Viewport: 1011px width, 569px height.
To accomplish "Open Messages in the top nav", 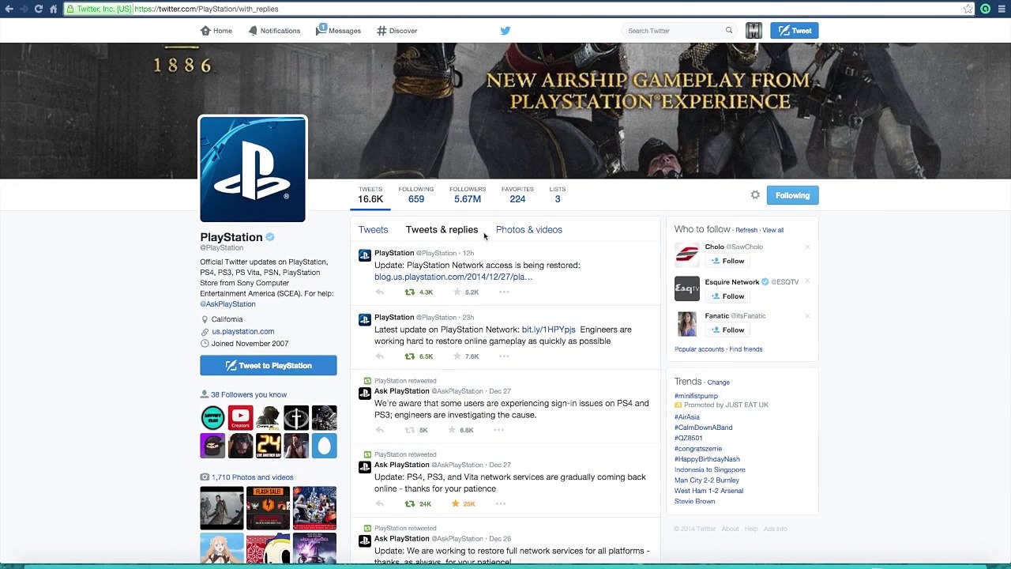I will pyautogui.click(x=338, y=31).
